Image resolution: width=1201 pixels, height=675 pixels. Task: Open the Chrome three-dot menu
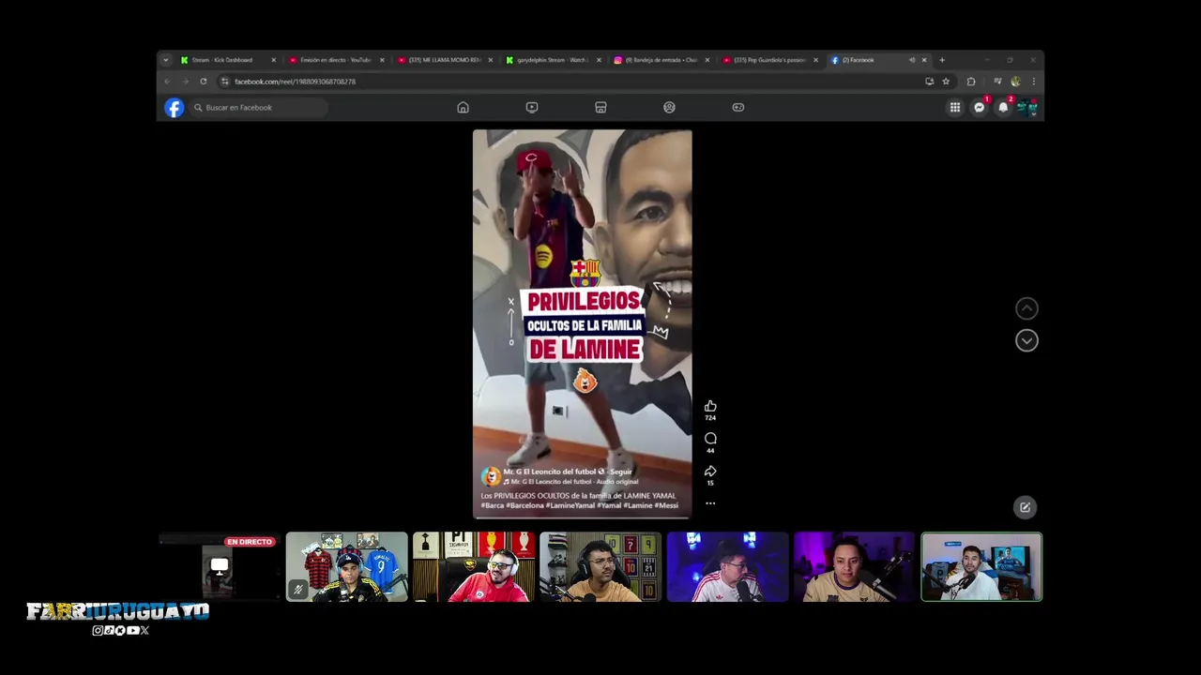coord(1033,82)
